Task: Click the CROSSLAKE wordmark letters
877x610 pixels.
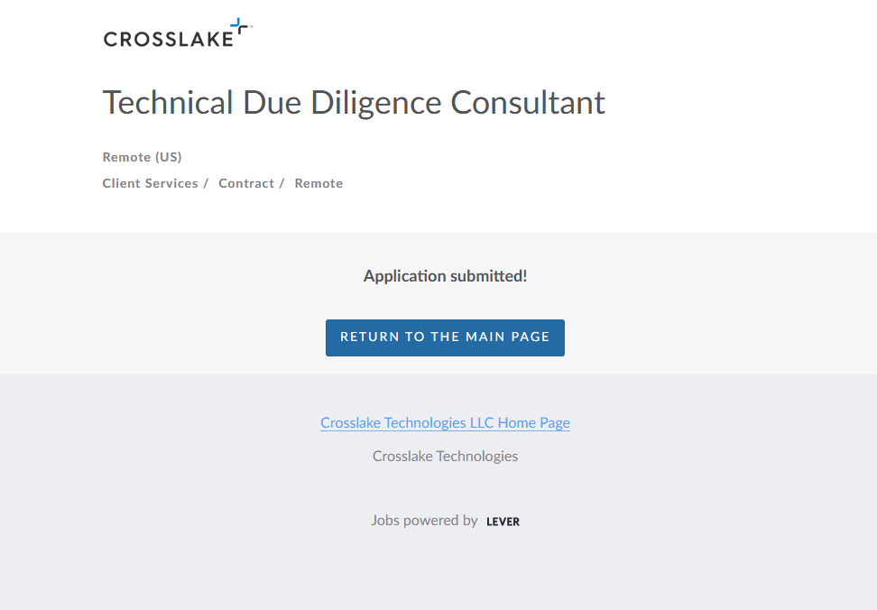Action: click(x=167, y=39)
